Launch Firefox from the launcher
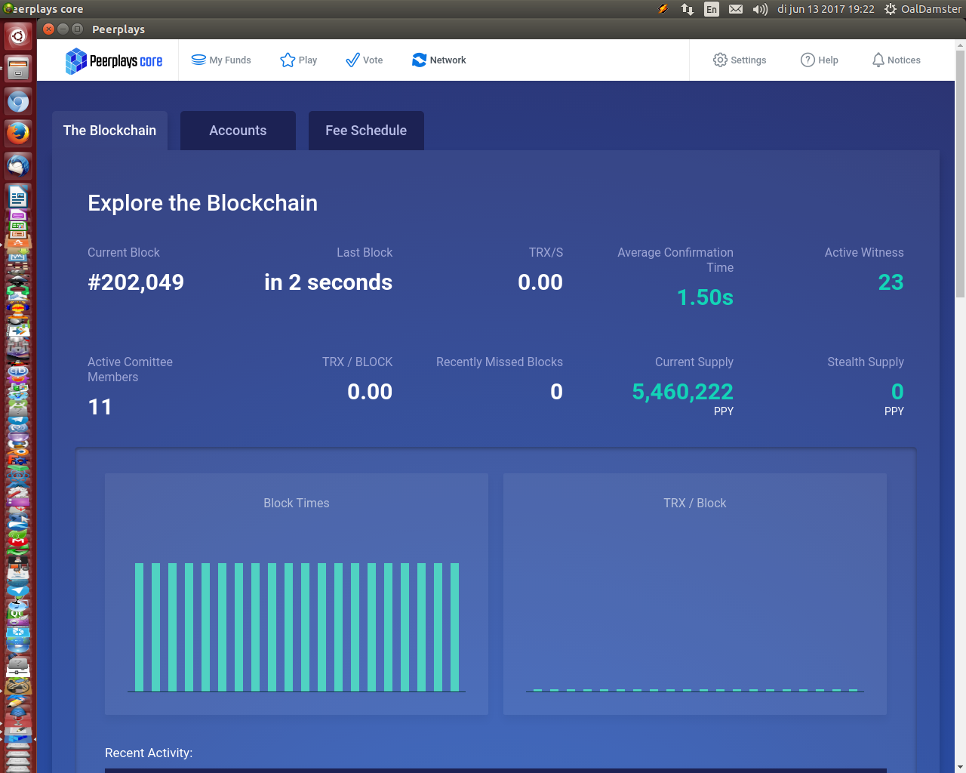 18,134
